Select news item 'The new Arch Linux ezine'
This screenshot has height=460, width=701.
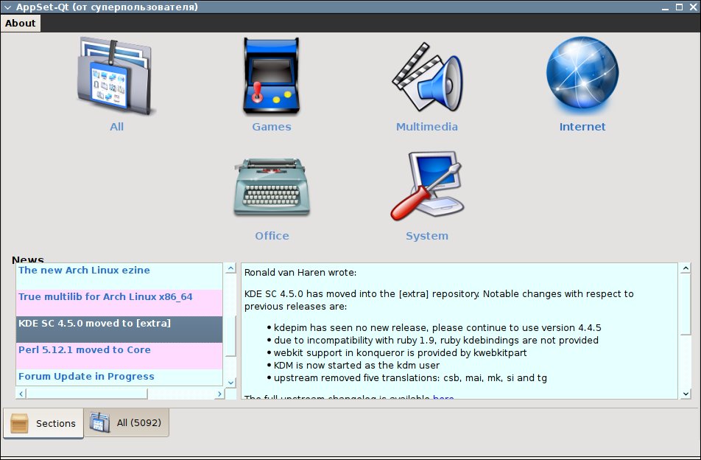click(119, 276)
